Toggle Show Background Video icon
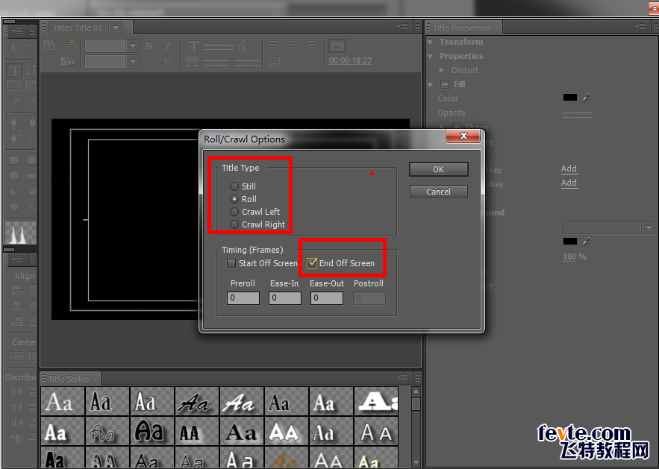This screenshot has height=469, width=659. (337, 45)
